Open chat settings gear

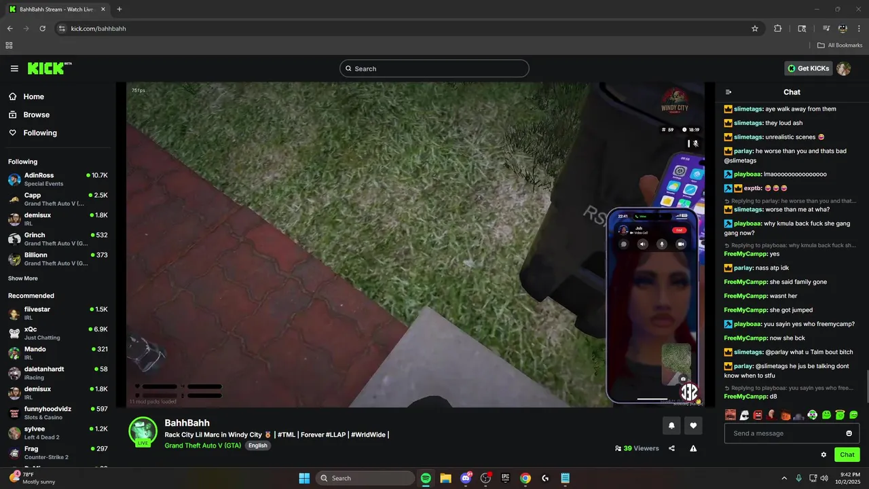824,455
